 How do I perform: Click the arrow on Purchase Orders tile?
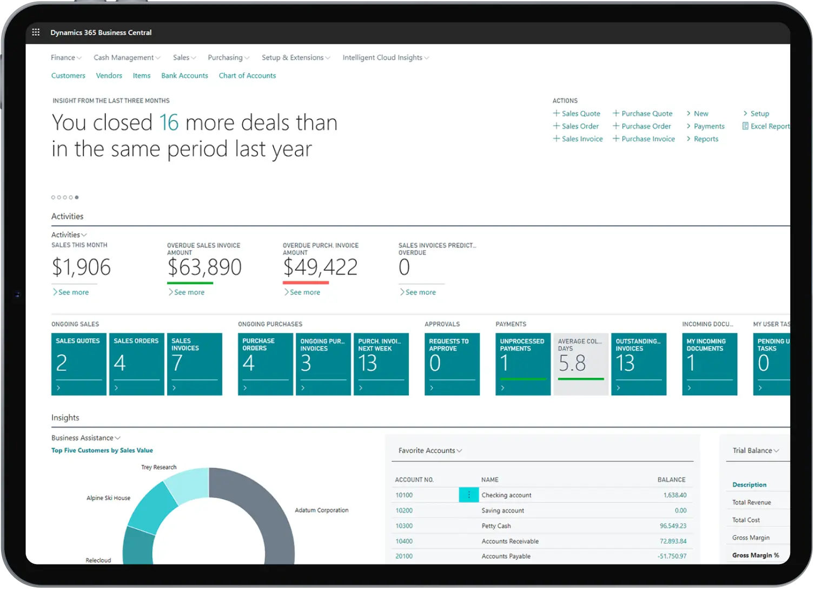point(245,388)
